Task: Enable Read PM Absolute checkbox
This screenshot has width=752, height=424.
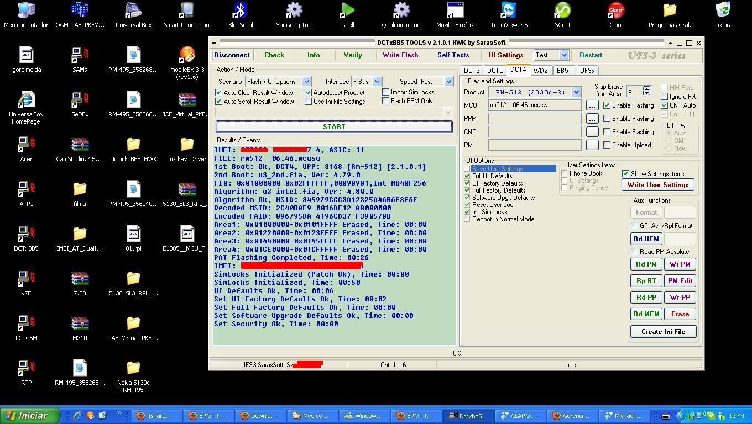Action: coord(635,252)
